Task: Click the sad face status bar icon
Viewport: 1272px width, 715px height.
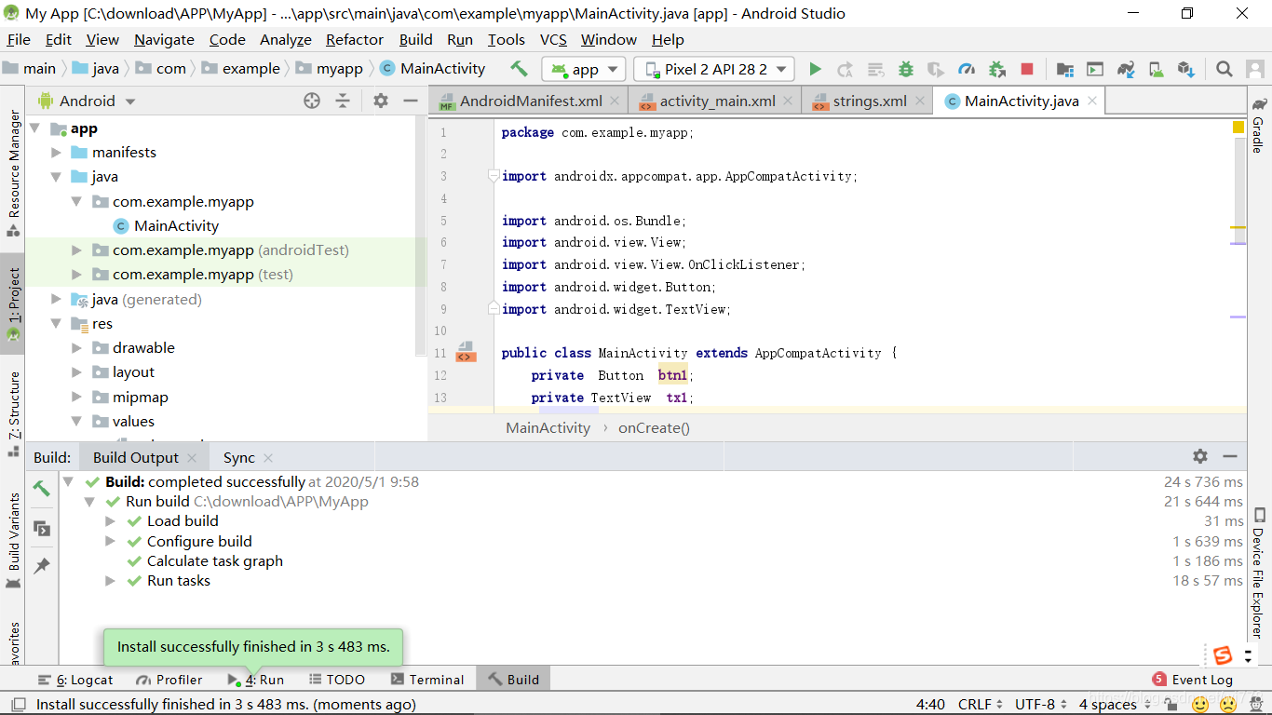Action: coord(1228,705)
